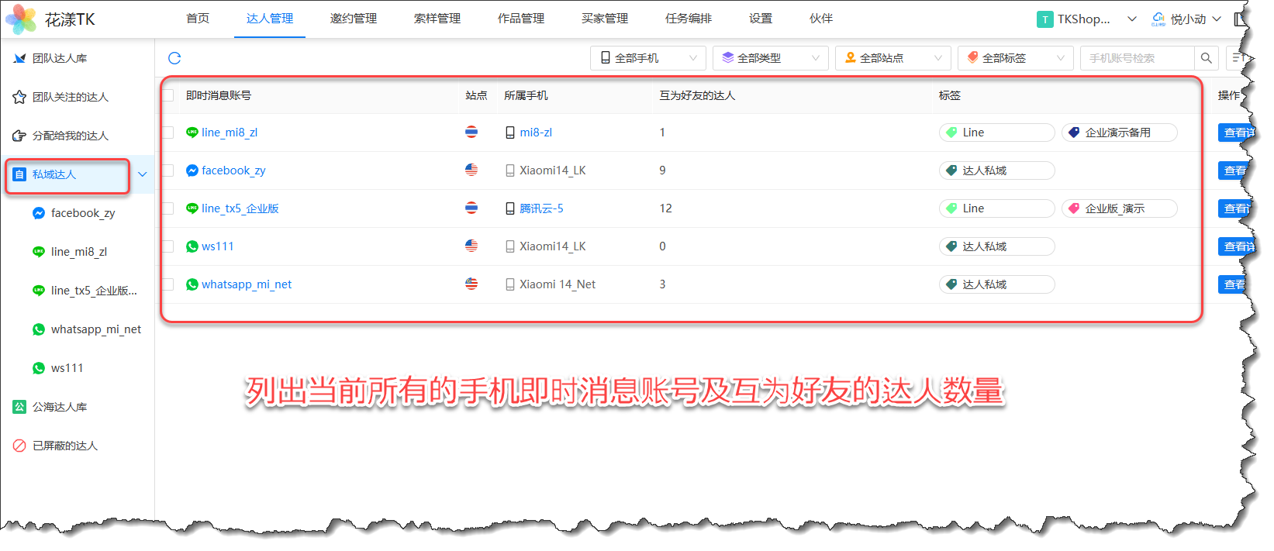Open the 全部站点 dropdown filter

tap(892, 58)
